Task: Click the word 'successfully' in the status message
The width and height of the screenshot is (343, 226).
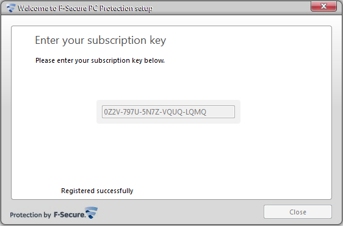Action: [x=115, y=191]
